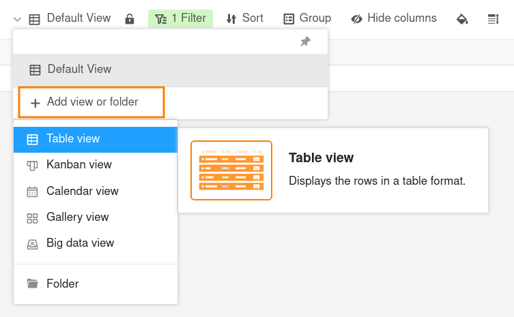Click the Gallery view icon

(x=32, y=217)
